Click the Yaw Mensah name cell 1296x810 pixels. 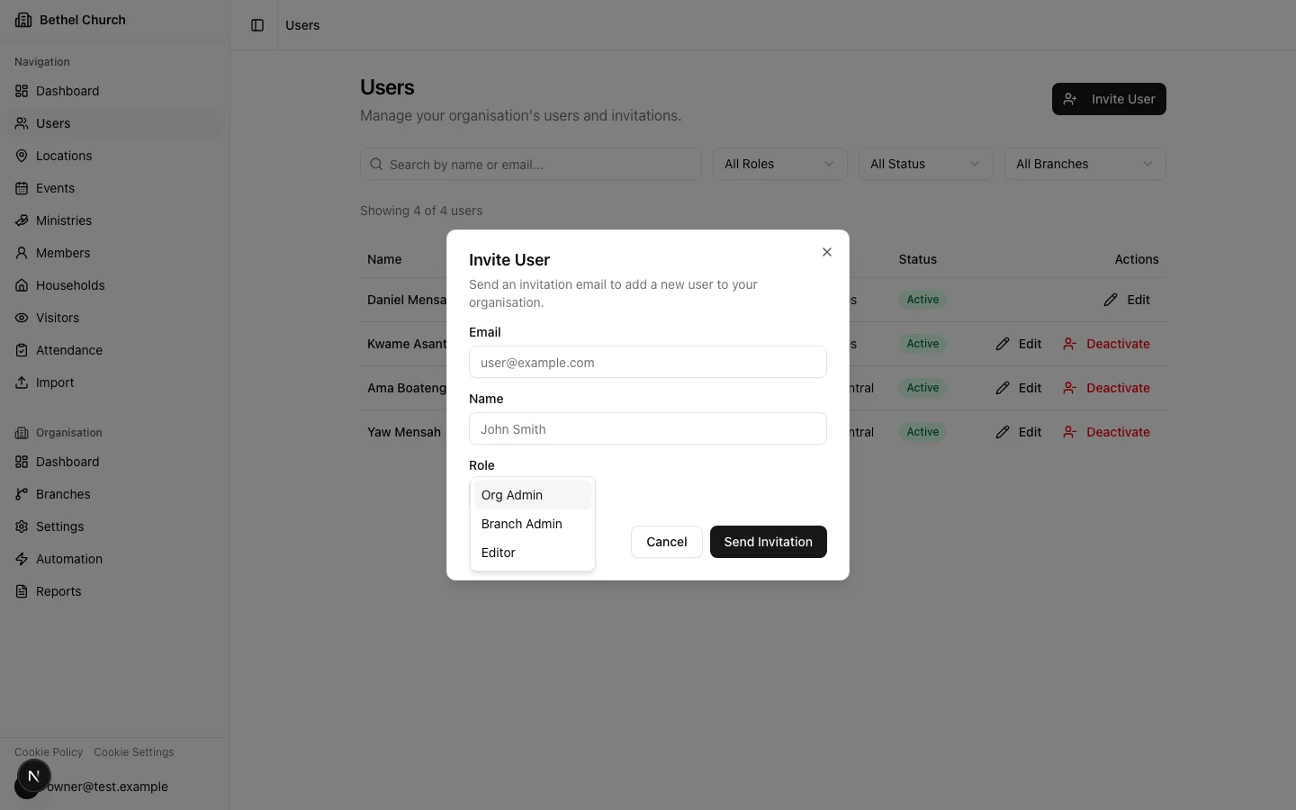click(404, 432)
